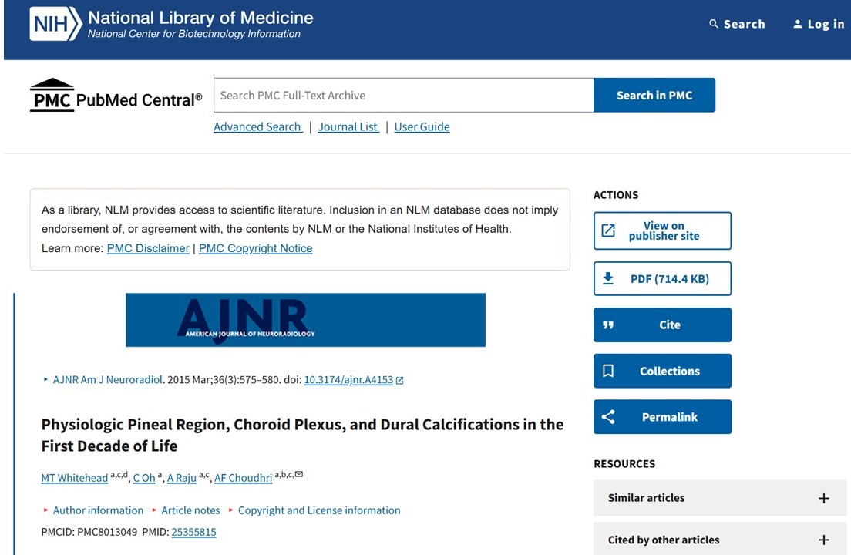Screen dimensions: 851x555
Task: Click the Cite button
Action: pyautogui.click(x=662, y=325)
